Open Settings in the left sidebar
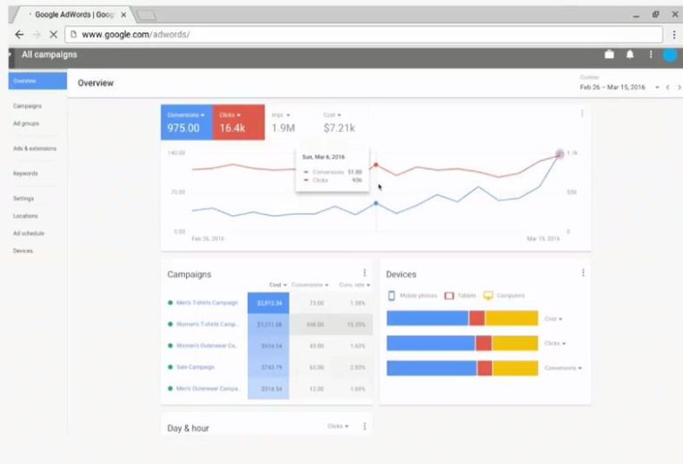This screenshot has width=683, height=464. pyautogui.click(x=23, y=198)
